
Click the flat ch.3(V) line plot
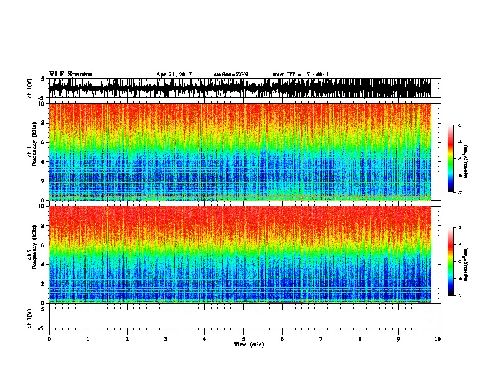click(240, 319)
